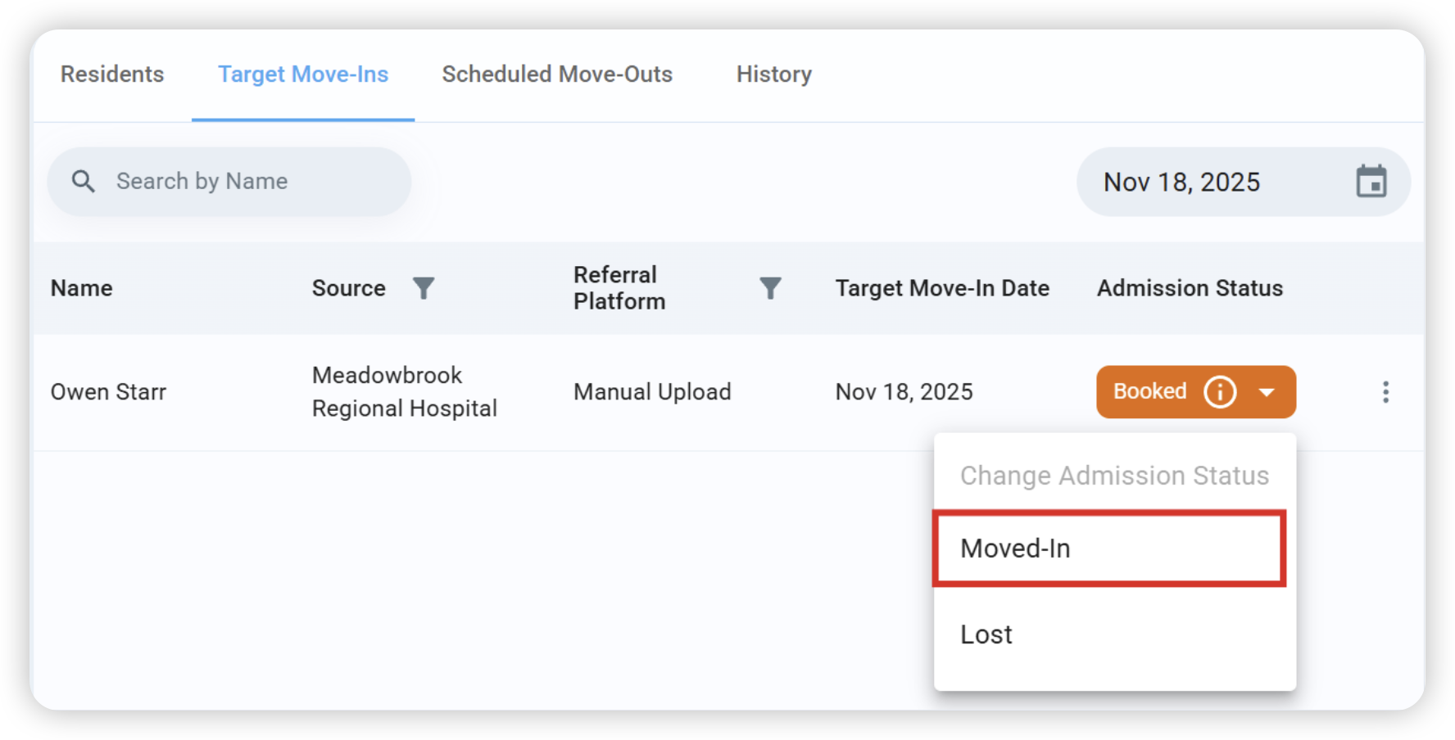This screenshot has height=740, width=1455.
Task: Filter by Source column funnel icon
Action: pyautogui.click(x=423, y=288)
